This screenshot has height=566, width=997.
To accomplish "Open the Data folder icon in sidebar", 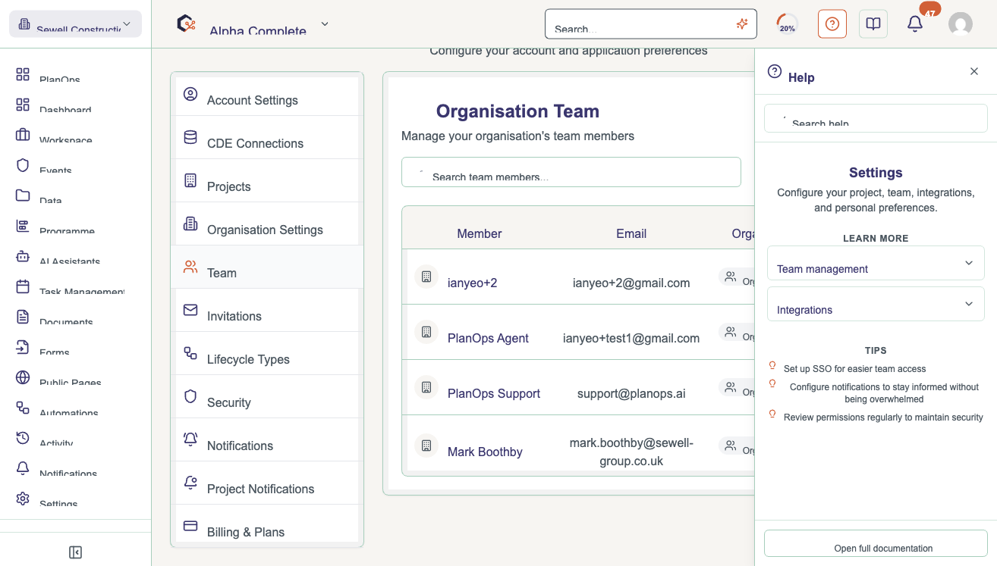I will tap(23, 195).
